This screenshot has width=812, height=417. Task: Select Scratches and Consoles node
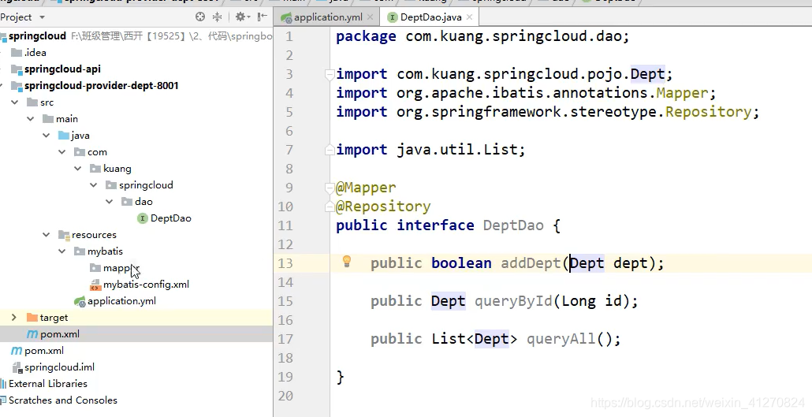coord(62,400)
